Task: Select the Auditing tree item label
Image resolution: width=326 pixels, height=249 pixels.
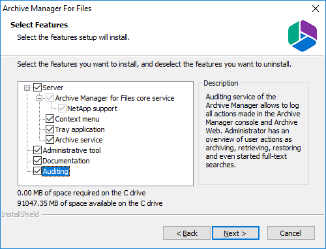Action: [55, 171]
